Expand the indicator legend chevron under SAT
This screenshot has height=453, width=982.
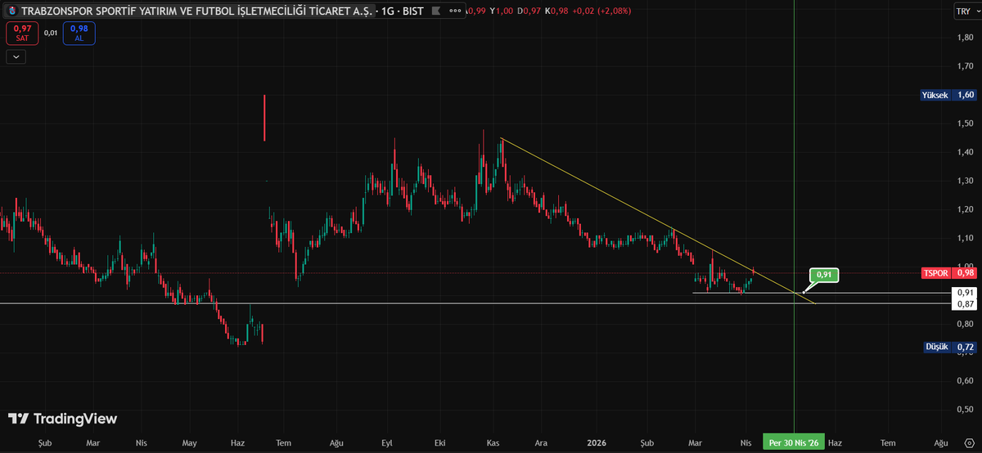click(x=16, y=56)
